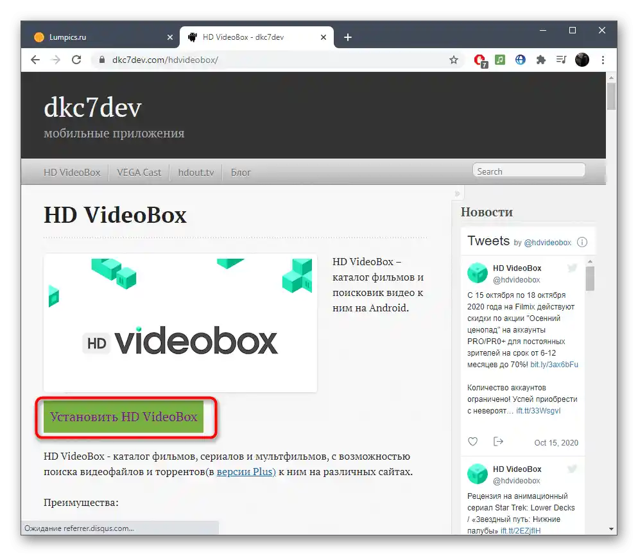The image size is (638, 556).
Task: Open the green music note extension
Action: tap(499, 60)
